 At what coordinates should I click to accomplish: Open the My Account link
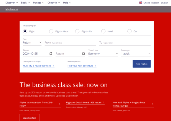[x=12, y=9]
